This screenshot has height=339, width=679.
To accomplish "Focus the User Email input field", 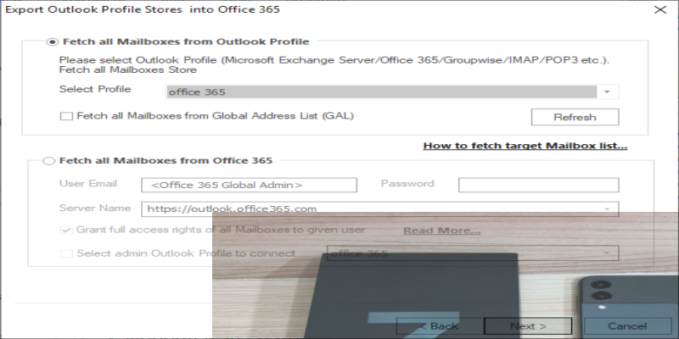I will tap(249, 185).
